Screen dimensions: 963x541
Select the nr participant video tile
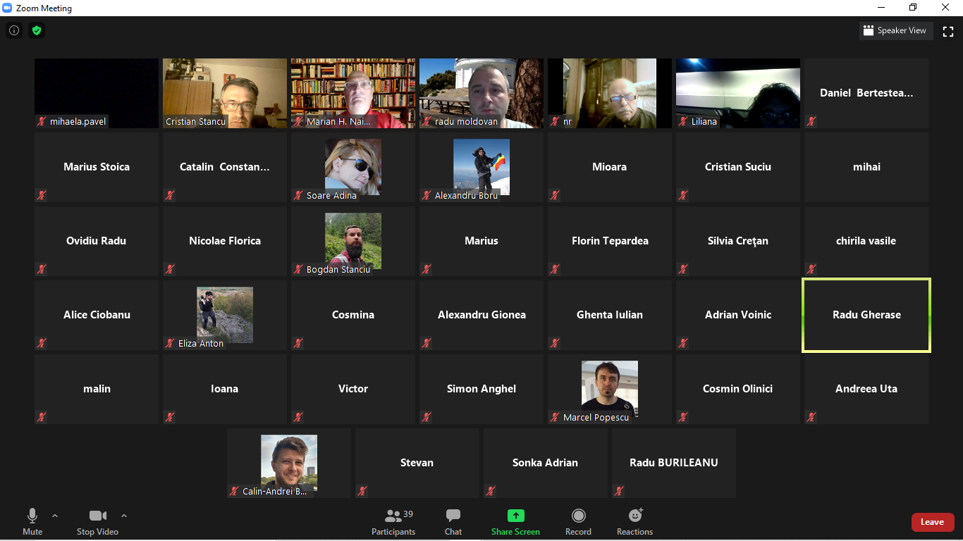[610, 93]
